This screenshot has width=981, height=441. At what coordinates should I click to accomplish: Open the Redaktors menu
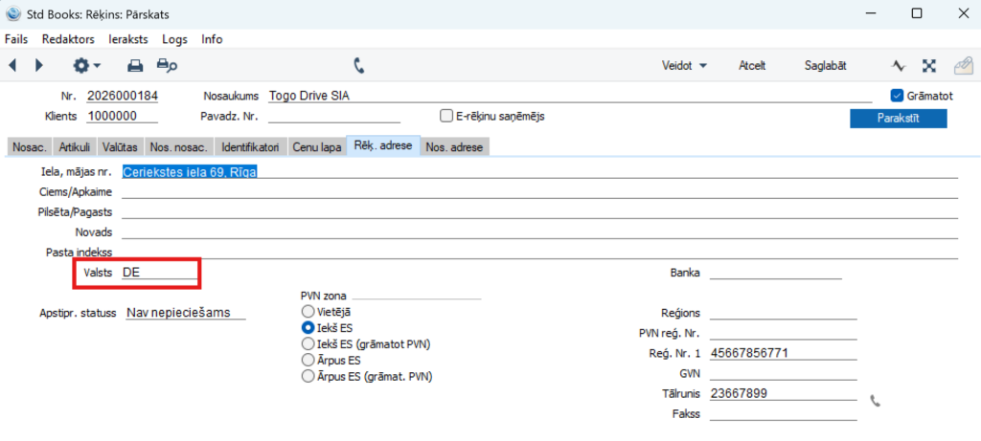pyautogui.click(x=68, y=38)
